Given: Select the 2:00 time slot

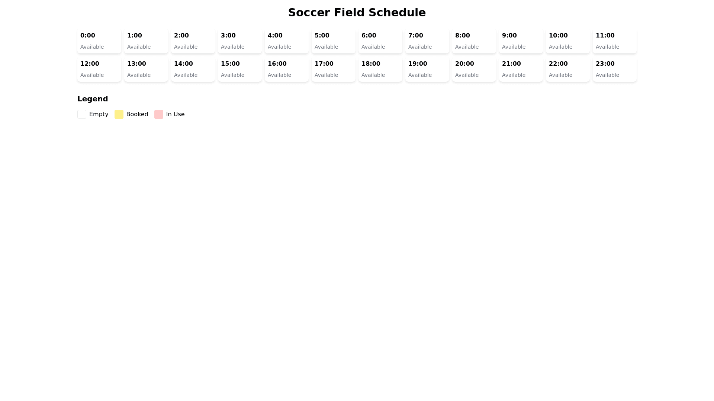Looking at the screenshot, I should 193,41.
